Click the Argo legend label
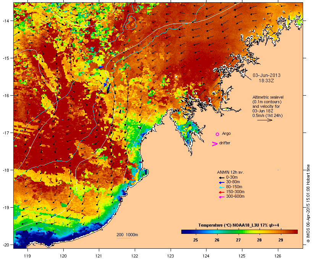 (x=226, y=133)
